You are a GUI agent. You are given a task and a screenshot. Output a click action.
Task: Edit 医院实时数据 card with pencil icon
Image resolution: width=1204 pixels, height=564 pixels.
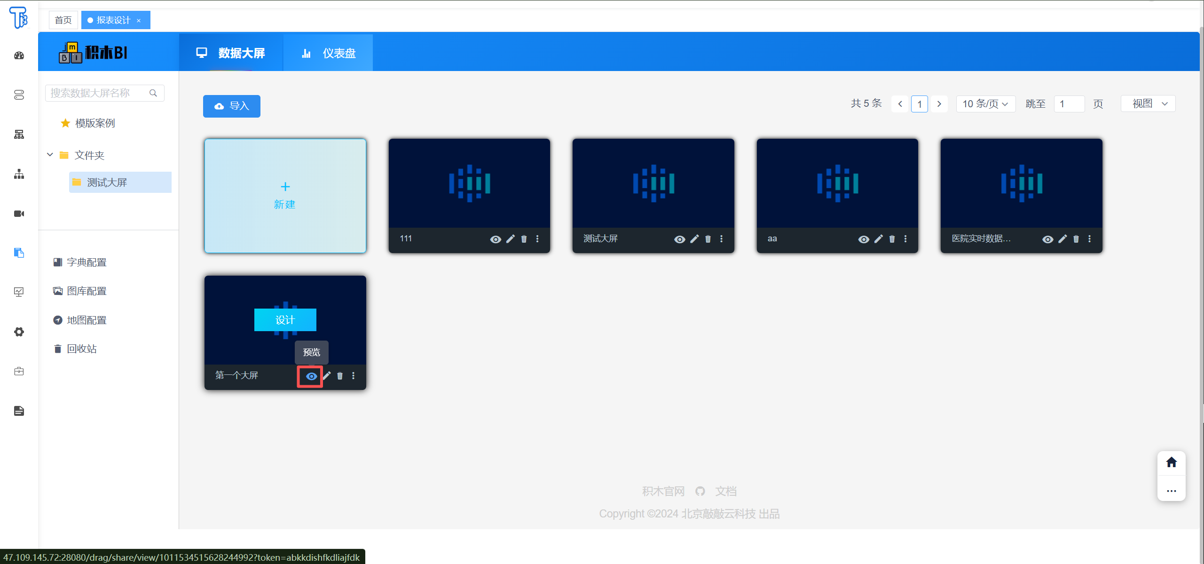tap(1062, 239)
